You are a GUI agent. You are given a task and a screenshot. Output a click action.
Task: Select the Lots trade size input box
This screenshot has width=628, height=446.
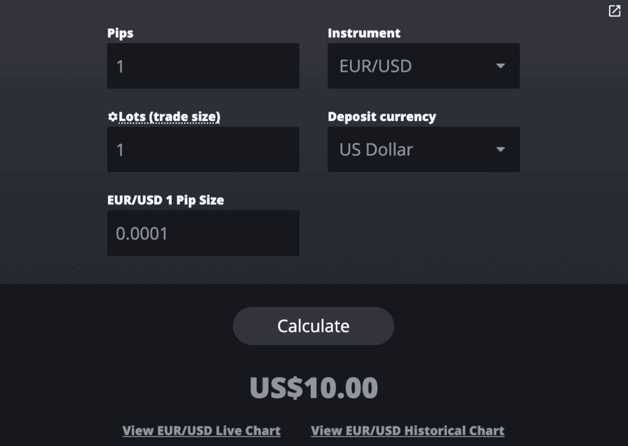pos(202,149)
